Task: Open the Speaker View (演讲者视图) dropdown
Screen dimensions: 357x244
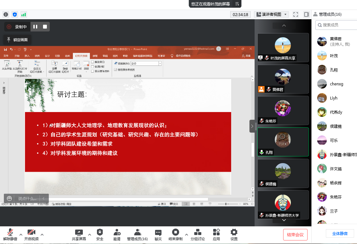Action: tap(271, 14)
